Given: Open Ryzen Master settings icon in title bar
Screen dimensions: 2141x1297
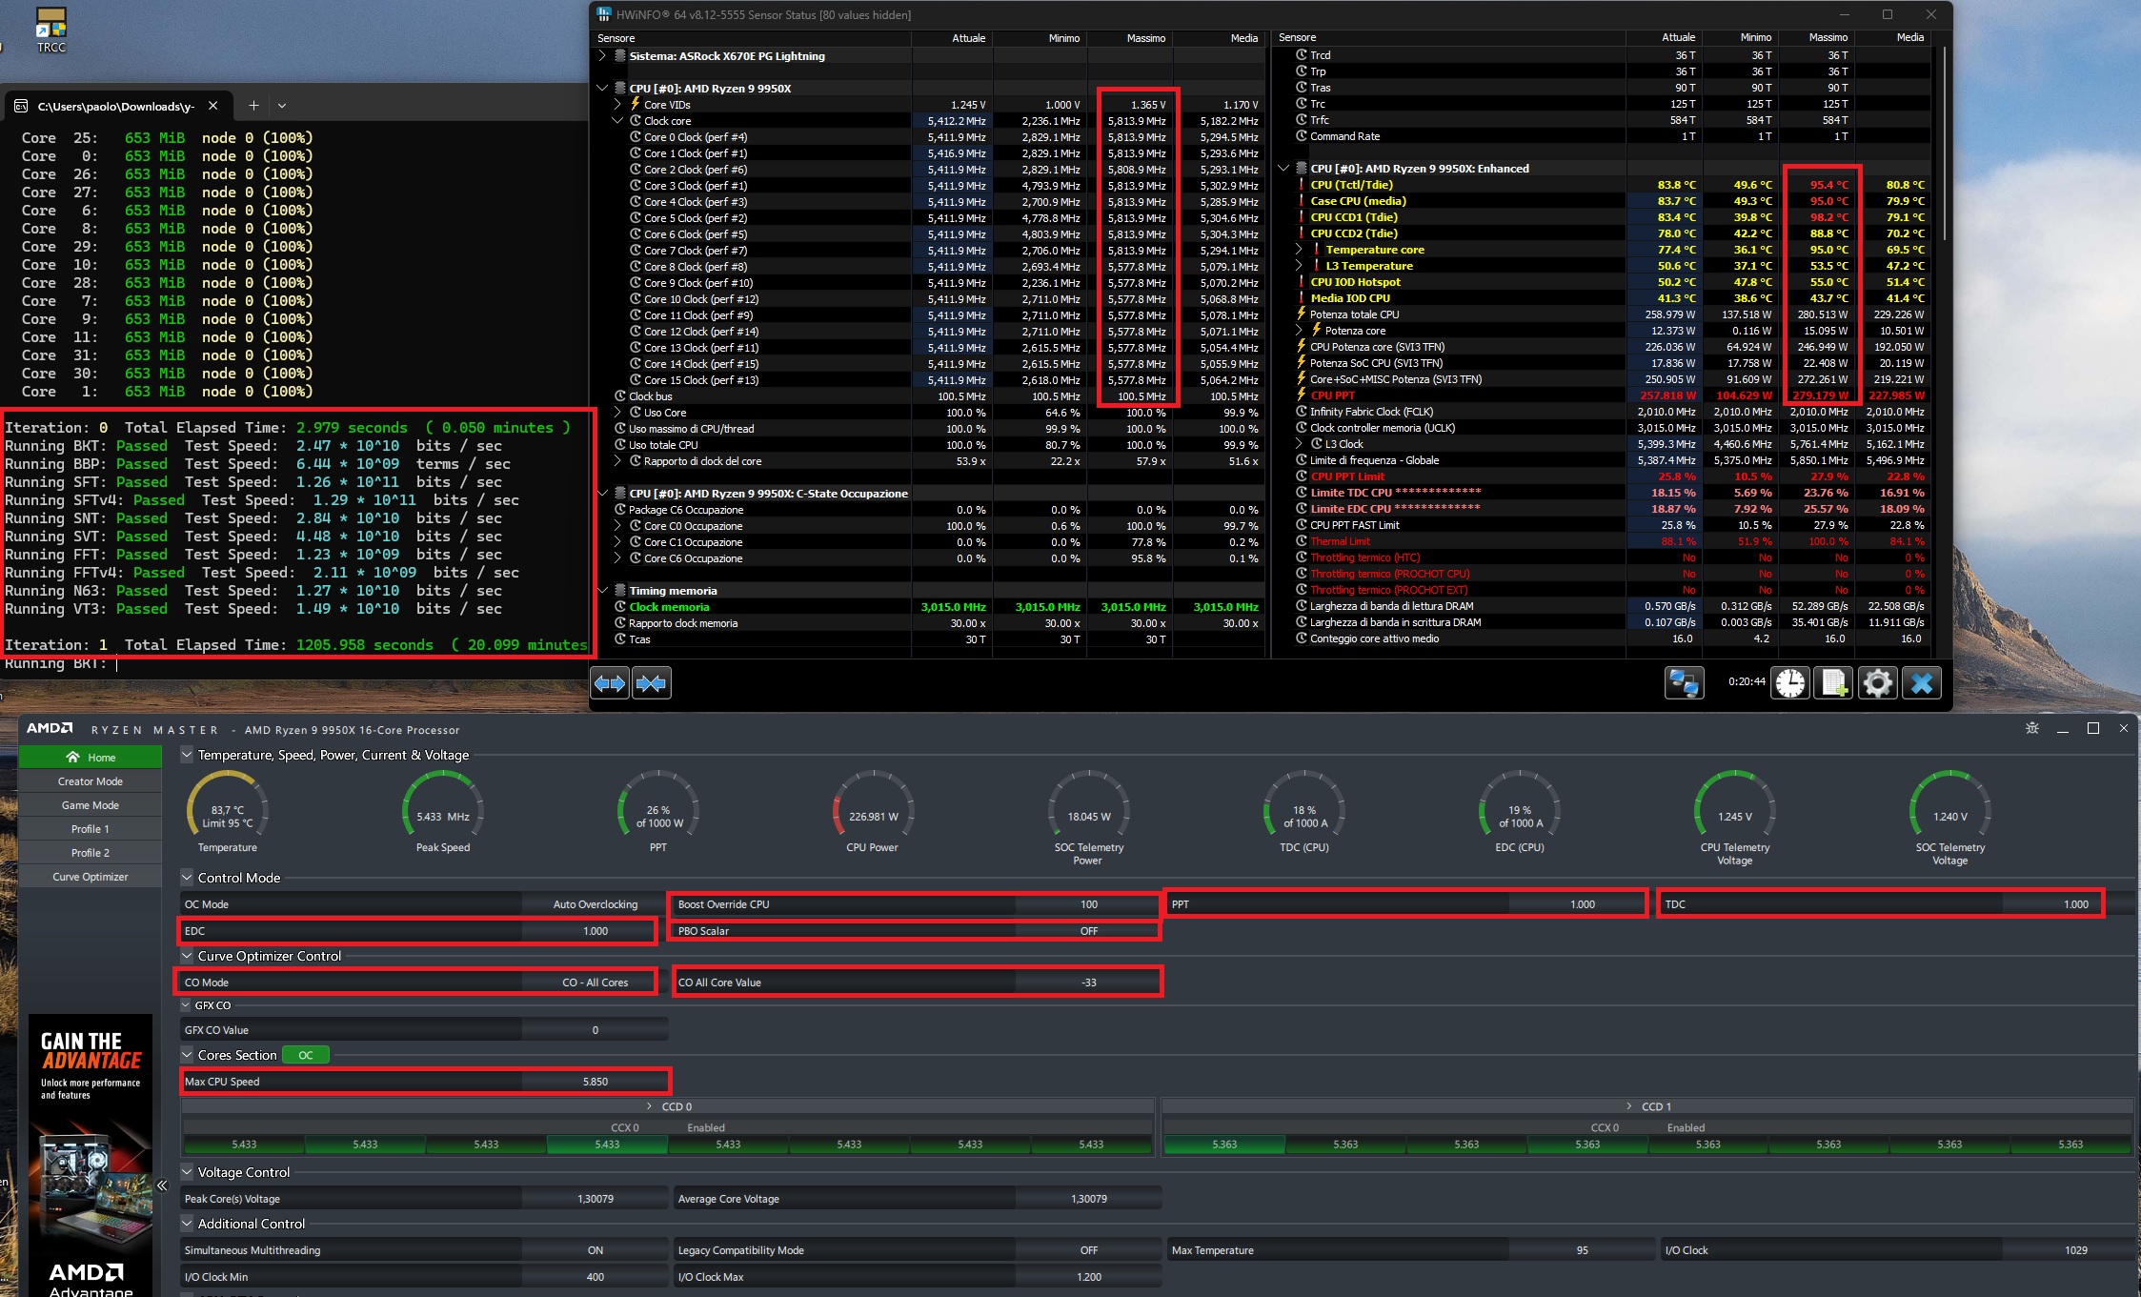Looking at the screenshot, I should (2032, 728).
